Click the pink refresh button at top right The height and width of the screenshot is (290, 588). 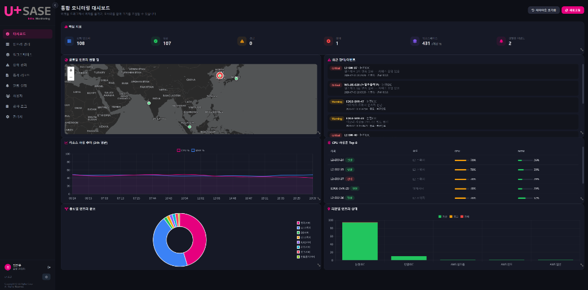click(x=572, y=10)
